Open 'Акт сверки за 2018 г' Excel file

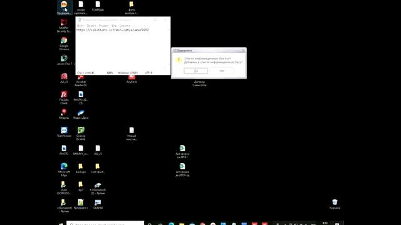pos(182,151)
